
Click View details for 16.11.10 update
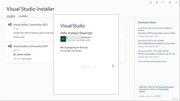(x=27, y=59)
